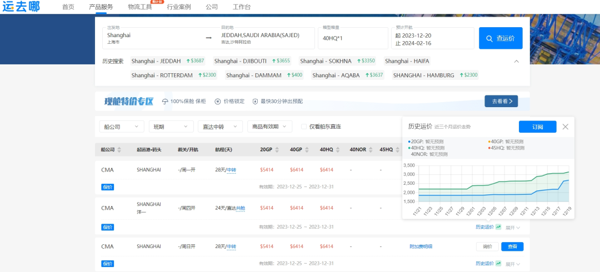Open 公司 navigation item
The height and width of the screenshot is (272, 600).
pyautogui.click(x=212, y=7)
